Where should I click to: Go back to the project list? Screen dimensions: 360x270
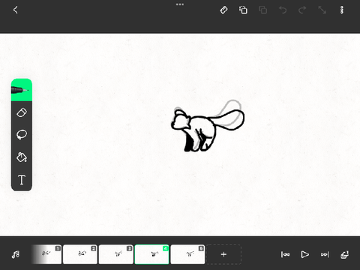(16, 10)
